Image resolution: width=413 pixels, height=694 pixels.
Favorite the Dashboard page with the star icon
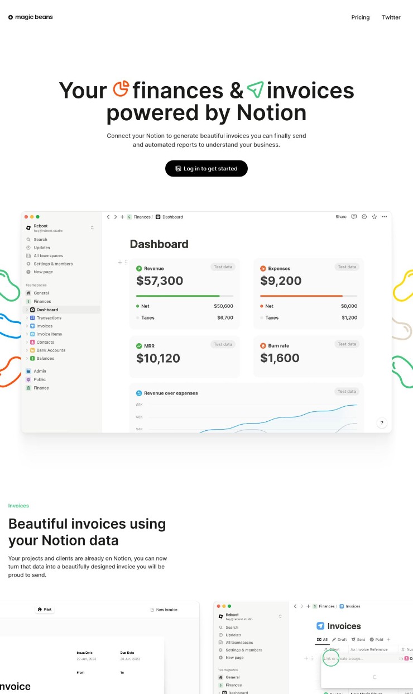coord(374,217)
